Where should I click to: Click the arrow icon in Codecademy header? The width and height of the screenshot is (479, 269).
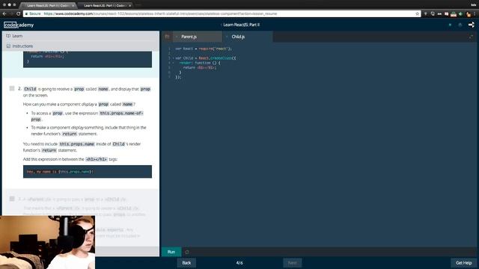(x=471, y=25)
